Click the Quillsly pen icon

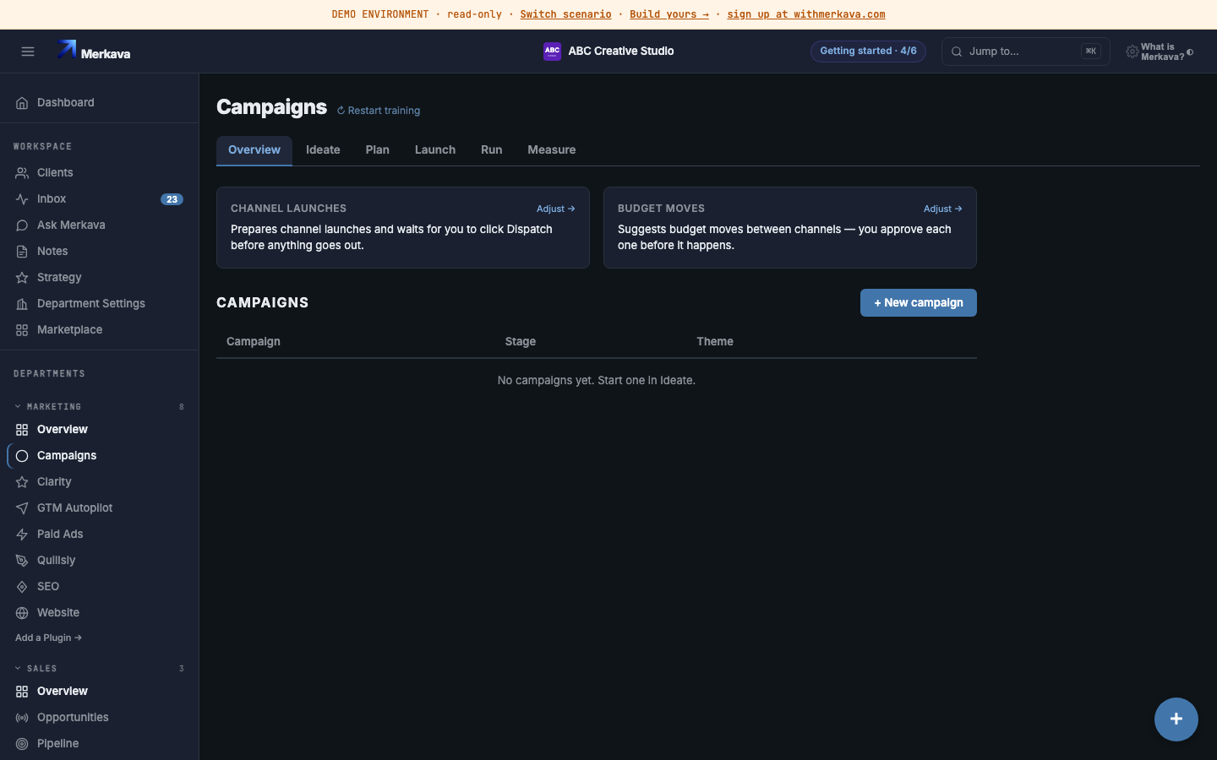[x=22, y=561]
